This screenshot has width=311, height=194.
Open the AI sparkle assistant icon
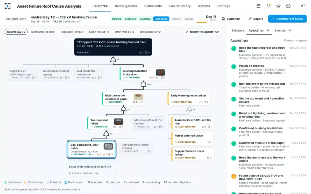pos(302,6)
